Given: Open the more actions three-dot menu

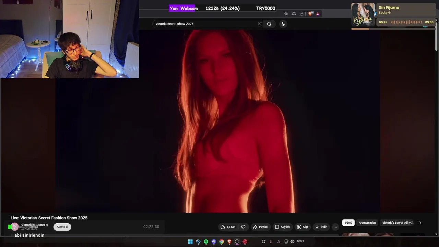Looking at the screenshot, I should tap(335, 227).
